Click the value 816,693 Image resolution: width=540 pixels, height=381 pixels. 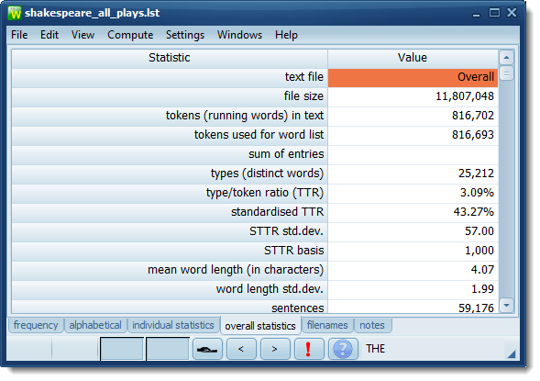click(473, 135)
